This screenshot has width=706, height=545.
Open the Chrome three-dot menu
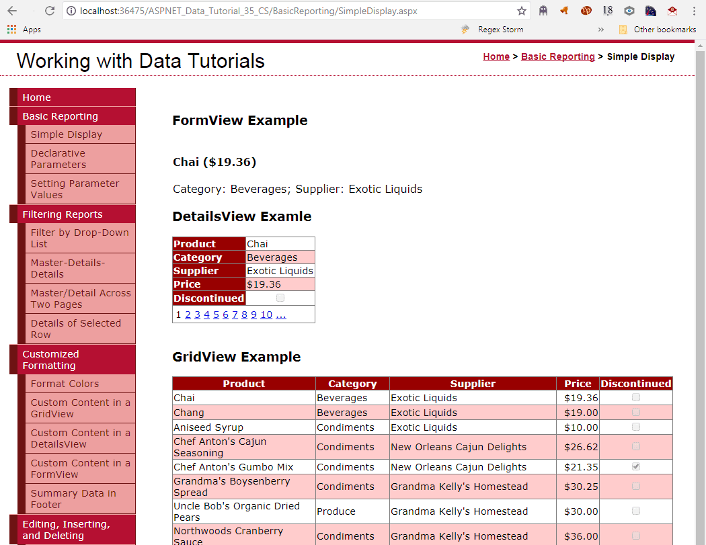point(695,11)
